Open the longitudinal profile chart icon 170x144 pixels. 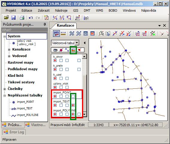(78, 18)
